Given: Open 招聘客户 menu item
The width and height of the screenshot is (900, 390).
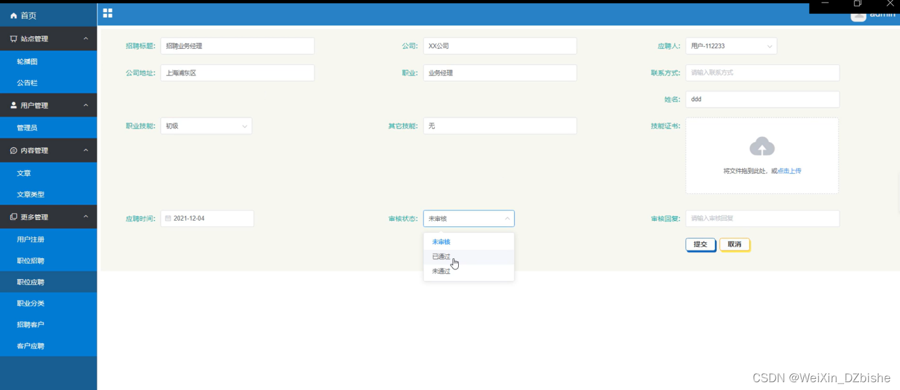Looking at the screenshot, I should click(48, 324).
